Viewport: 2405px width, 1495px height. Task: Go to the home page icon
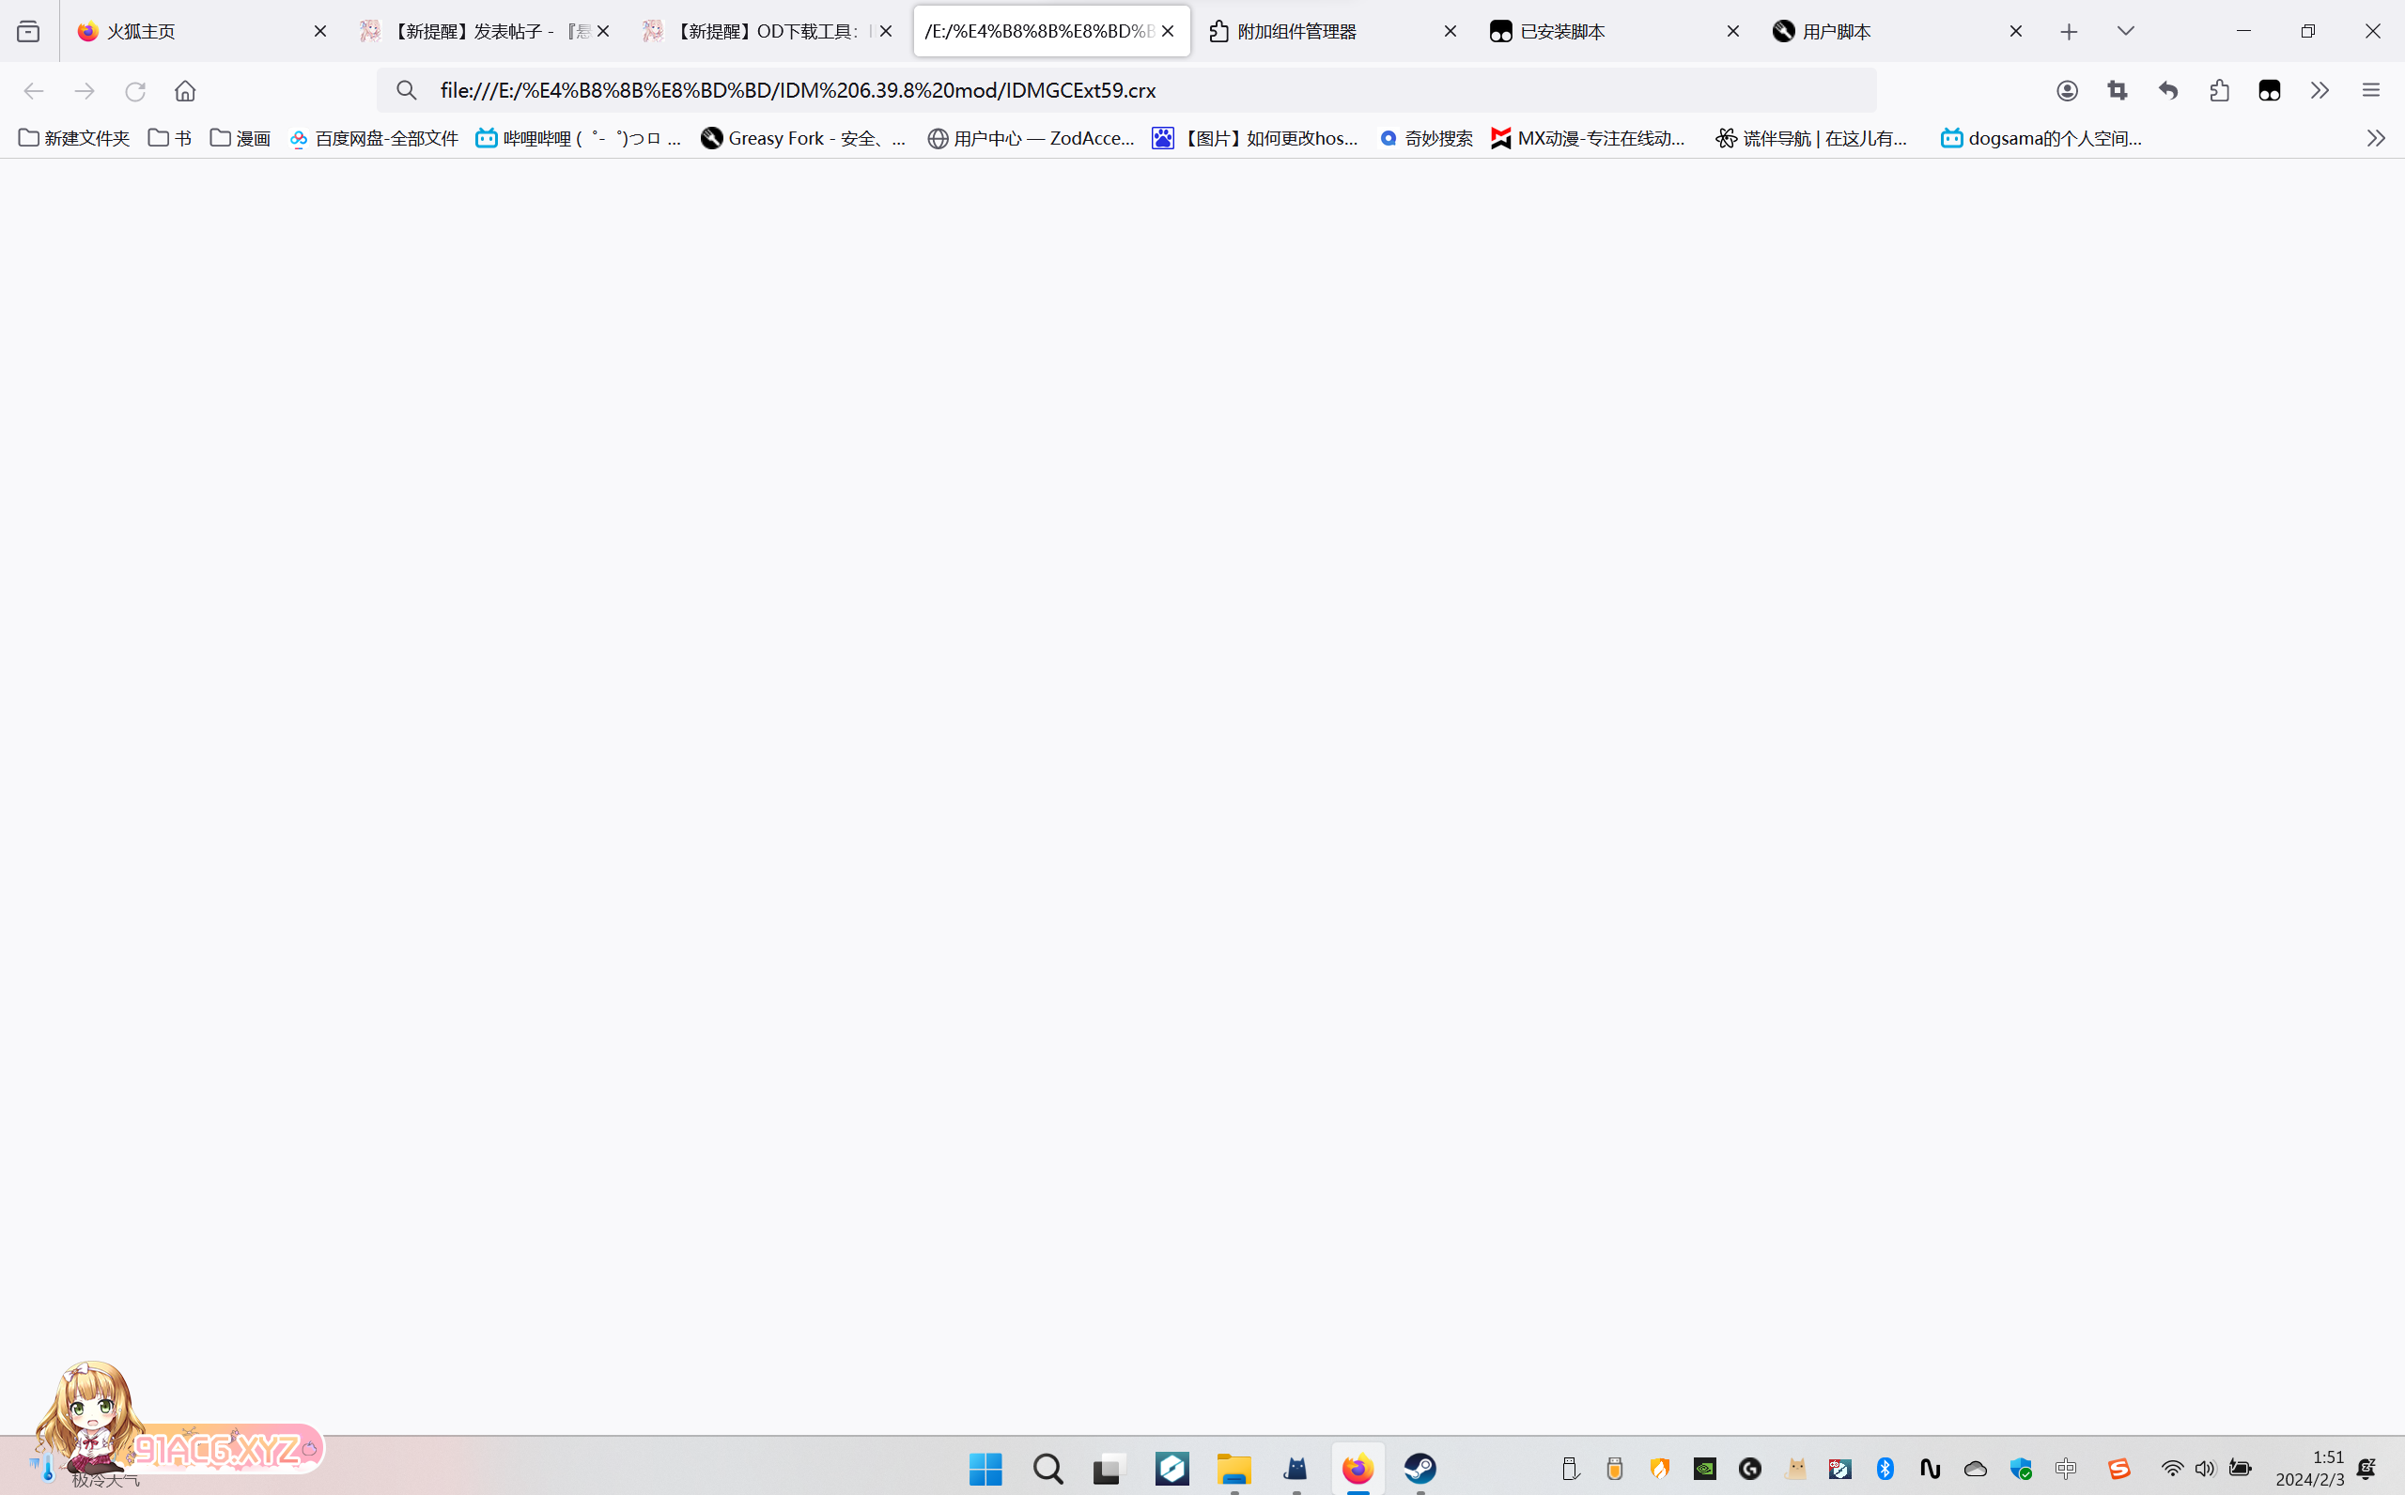(x=185, y=91)
